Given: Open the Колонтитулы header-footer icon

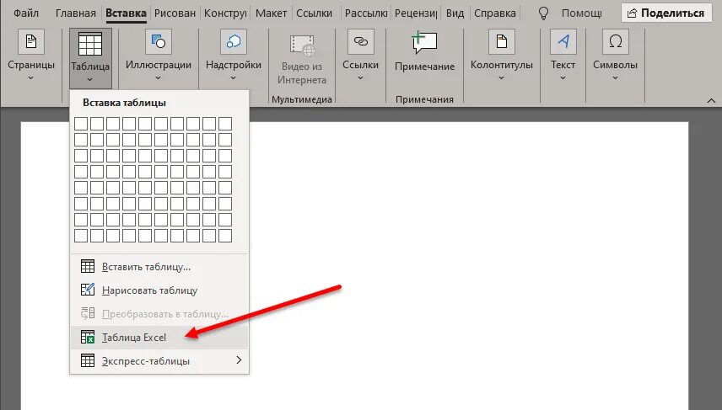Looking at the screenshot, I should coord(502,42).
